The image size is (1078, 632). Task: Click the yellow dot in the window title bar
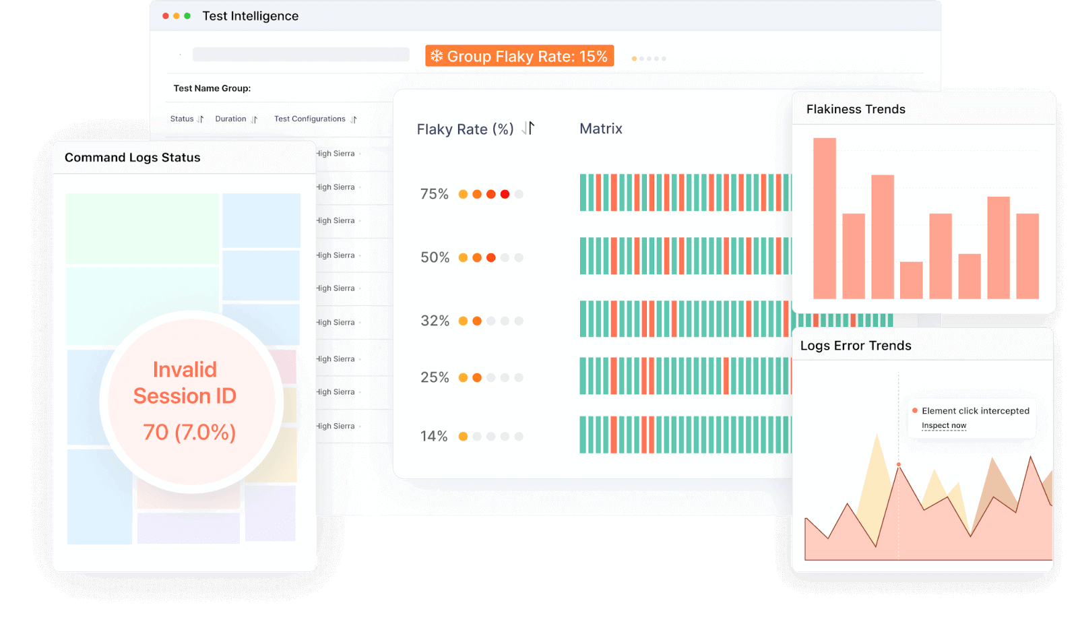pos(177,15)
